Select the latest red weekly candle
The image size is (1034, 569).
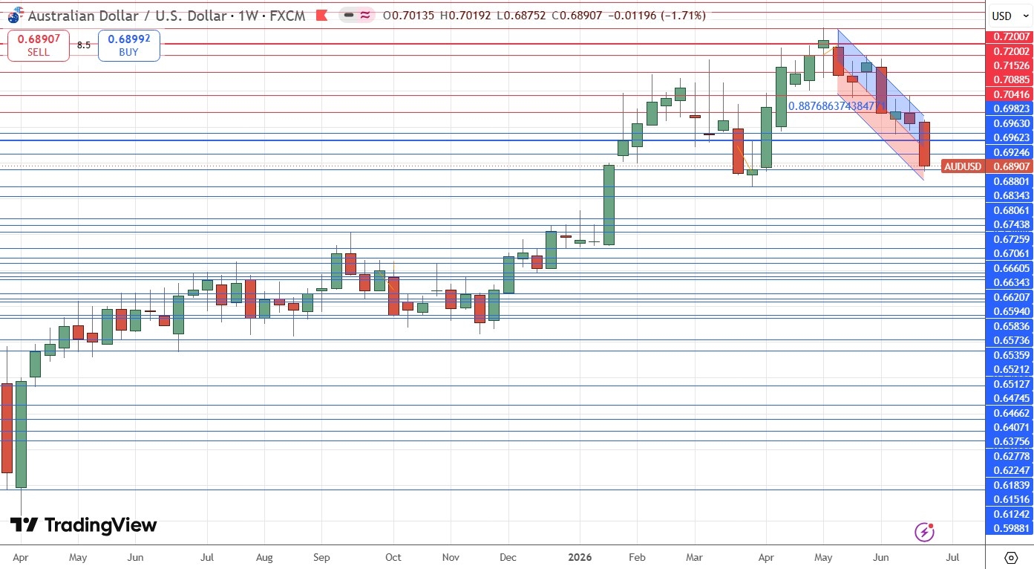[925, 144]
